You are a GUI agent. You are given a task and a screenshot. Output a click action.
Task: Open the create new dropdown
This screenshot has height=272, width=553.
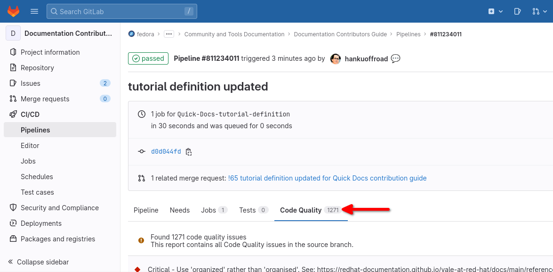point(495,11)
